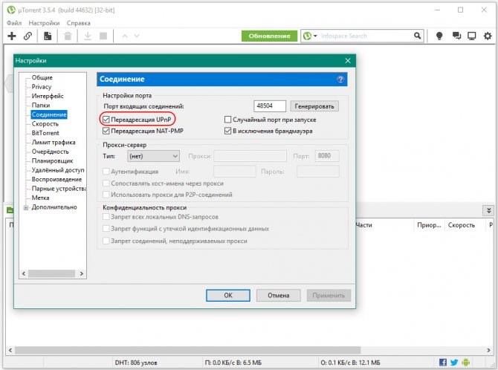Click Запрет соединений, неподдерживаемых прокси checkbox
This screenshot has height=370, width=498.
106,241
